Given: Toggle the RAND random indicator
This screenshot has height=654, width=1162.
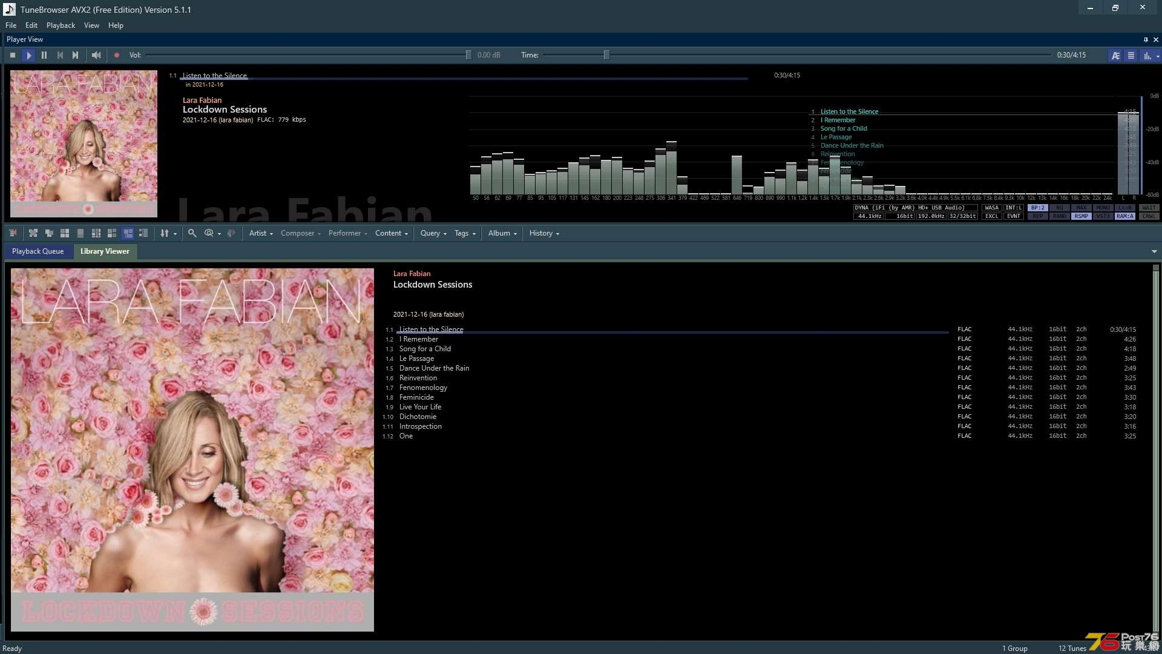Looking at the screenshot, I should tap(1060, 216).
